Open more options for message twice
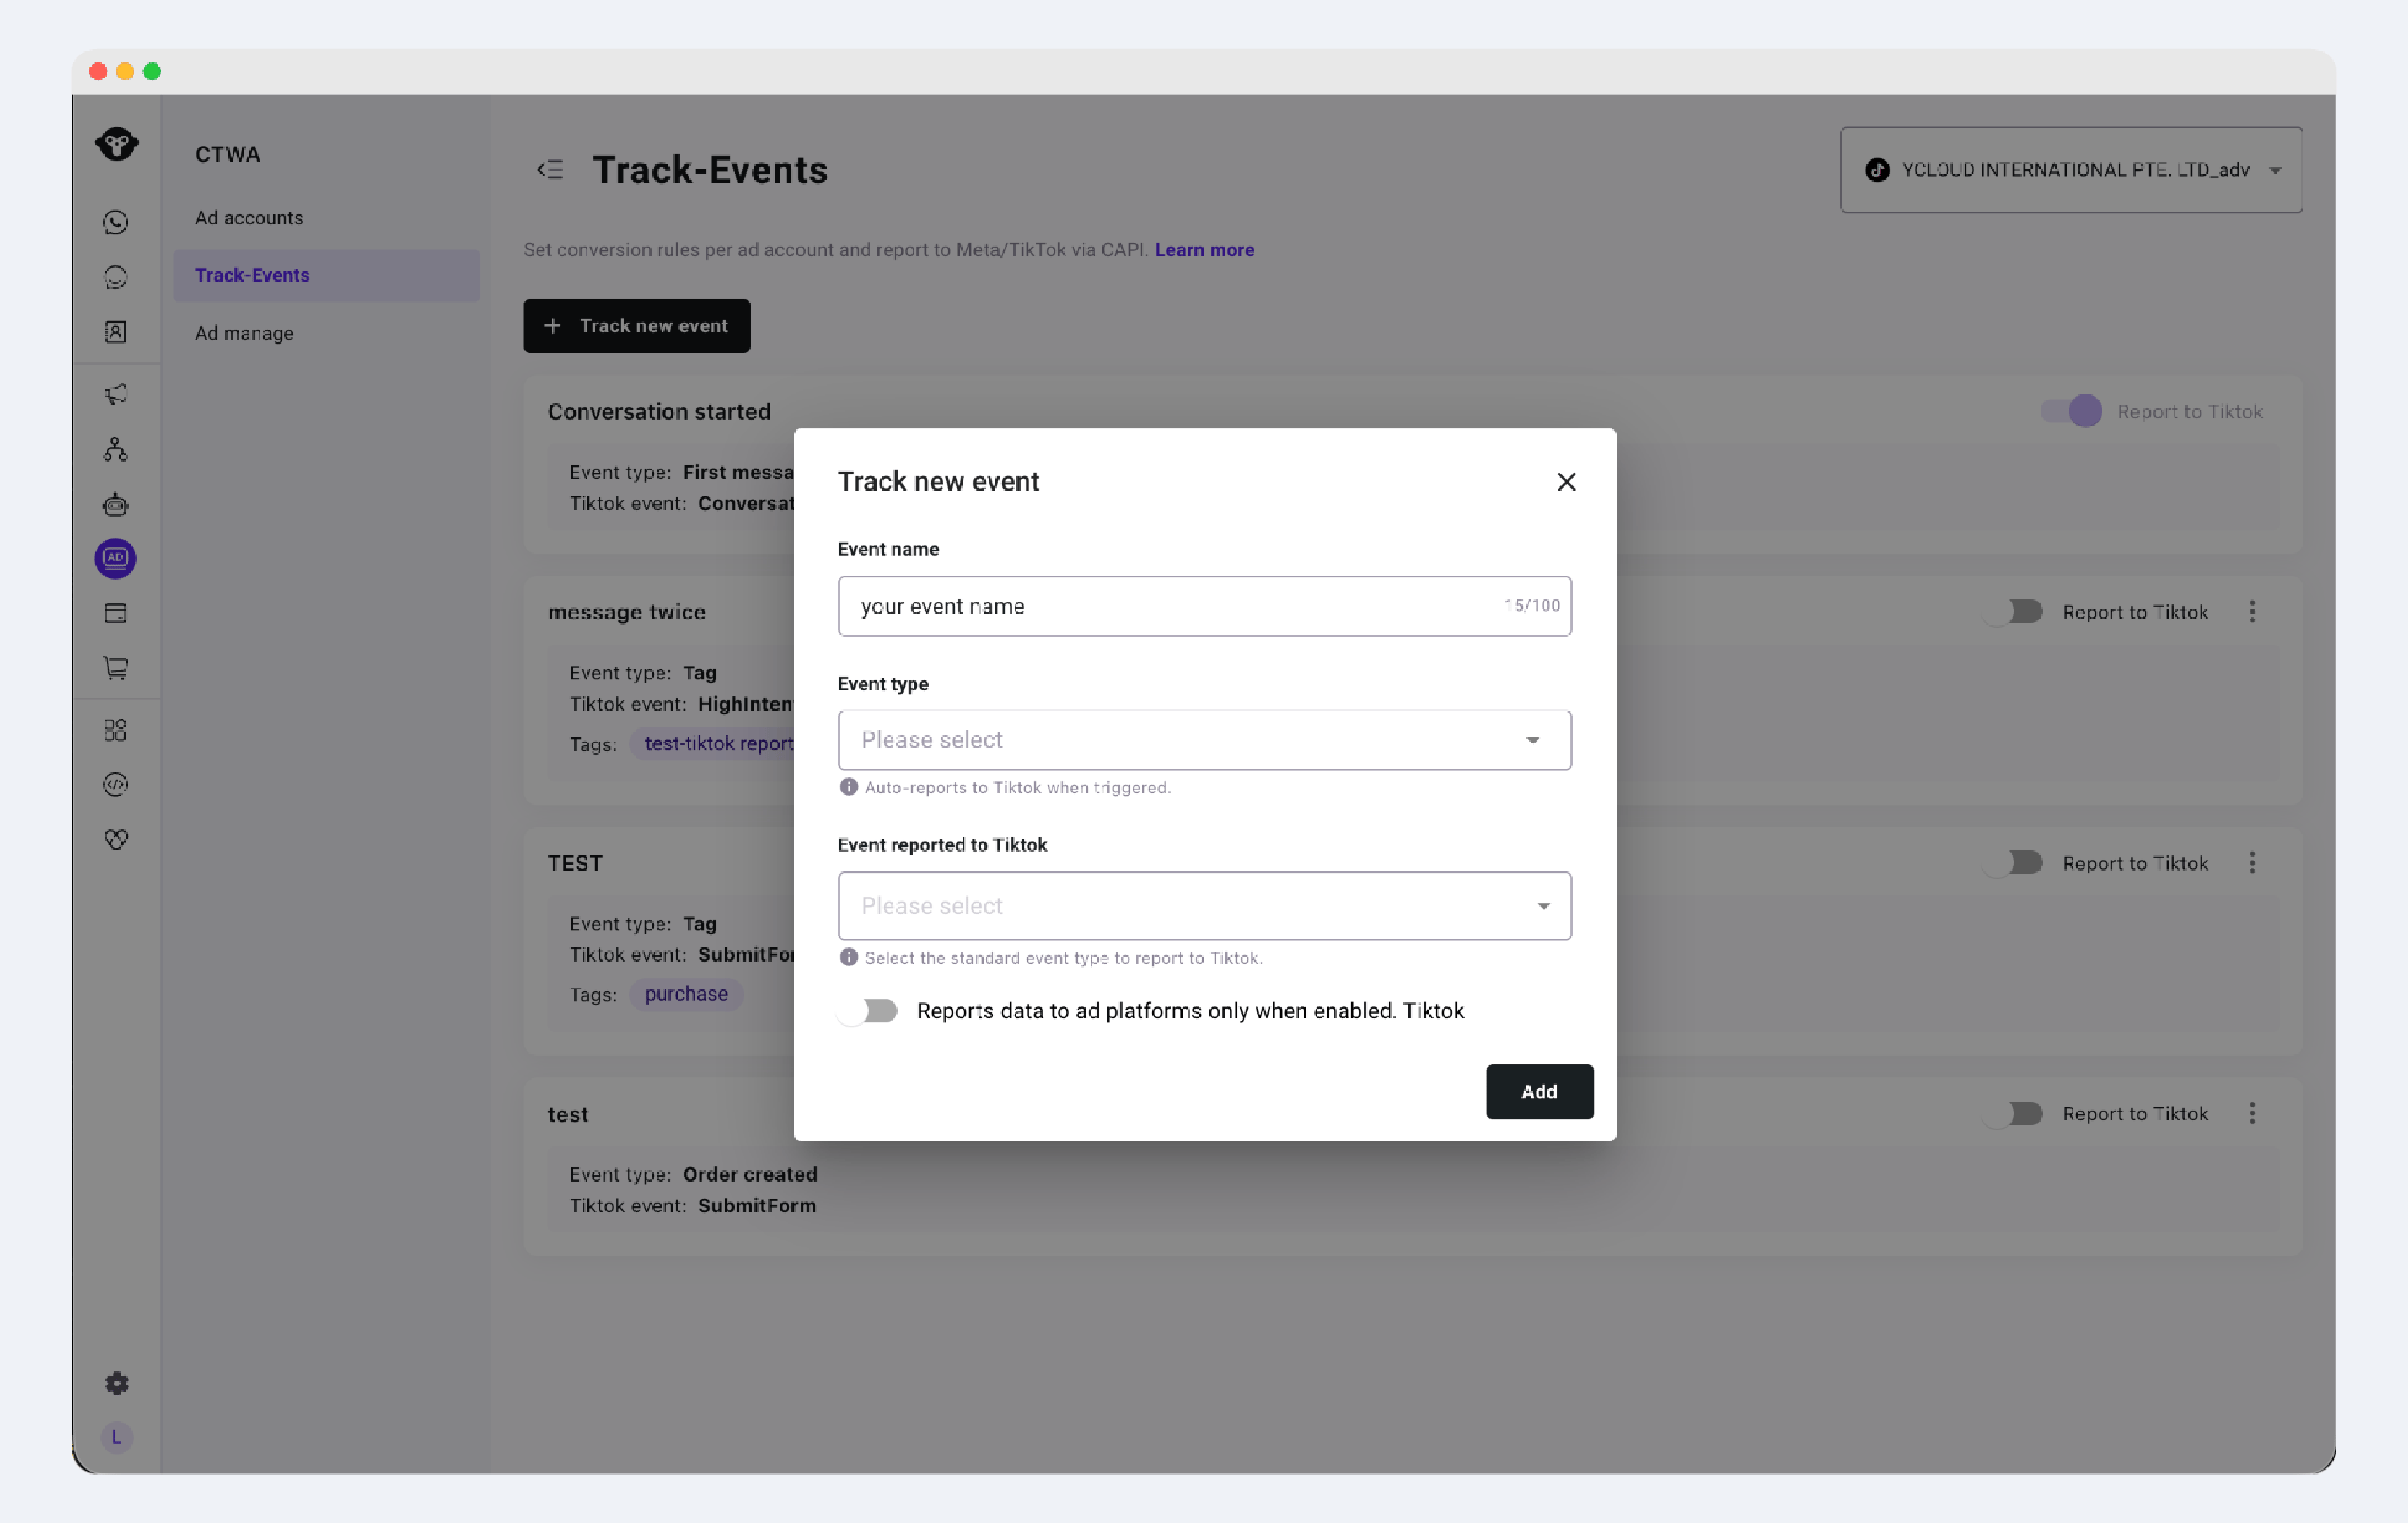Screen dimensions: 2408x1523 tap(2253, 612)
